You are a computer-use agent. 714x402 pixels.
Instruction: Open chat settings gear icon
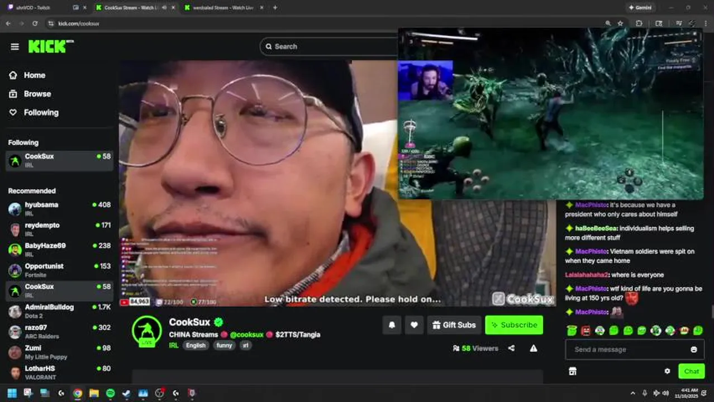tap(667, 371)
